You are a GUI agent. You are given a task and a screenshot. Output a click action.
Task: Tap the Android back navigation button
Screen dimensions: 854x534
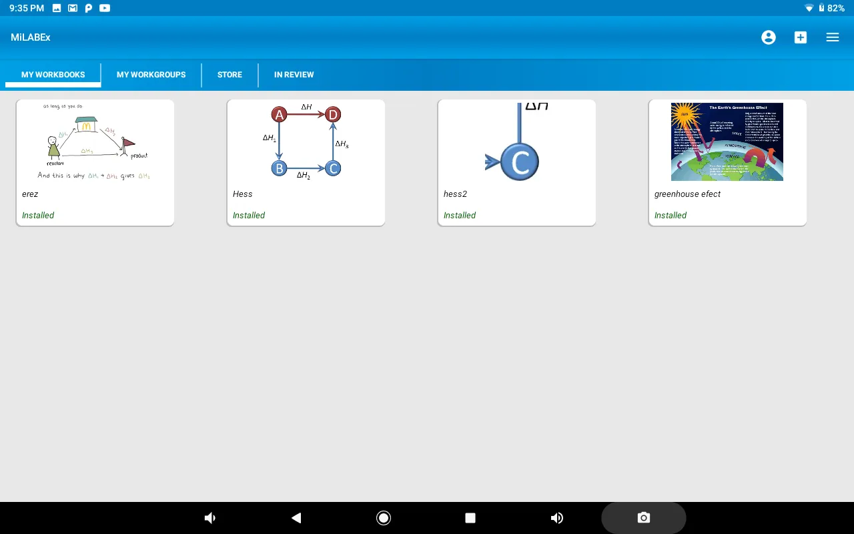296,518
